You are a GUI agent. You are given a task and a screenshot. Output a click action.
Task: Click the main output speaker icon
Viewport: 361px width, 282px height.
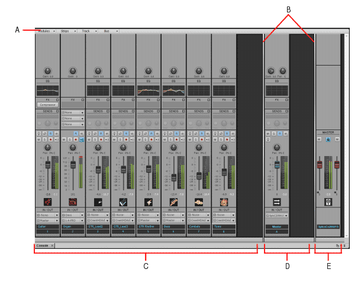328,202
